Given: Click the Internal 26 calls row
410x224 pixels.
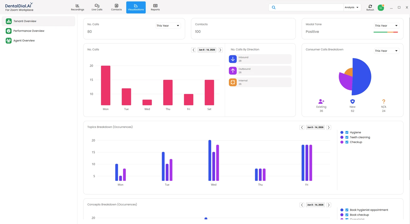Looking at the screenshot, I should tap(260, 82).
